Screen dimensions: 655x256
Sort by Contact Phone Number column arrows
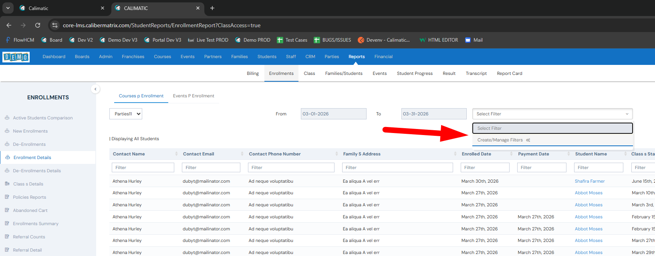(337, 154)
